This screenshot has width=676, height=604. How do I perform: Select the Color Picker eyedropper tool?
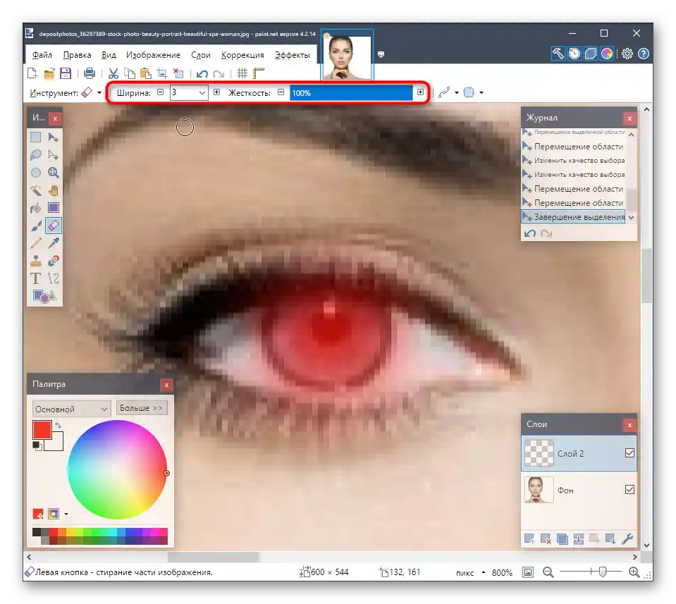pyautogui.click(x=54, y=242)
